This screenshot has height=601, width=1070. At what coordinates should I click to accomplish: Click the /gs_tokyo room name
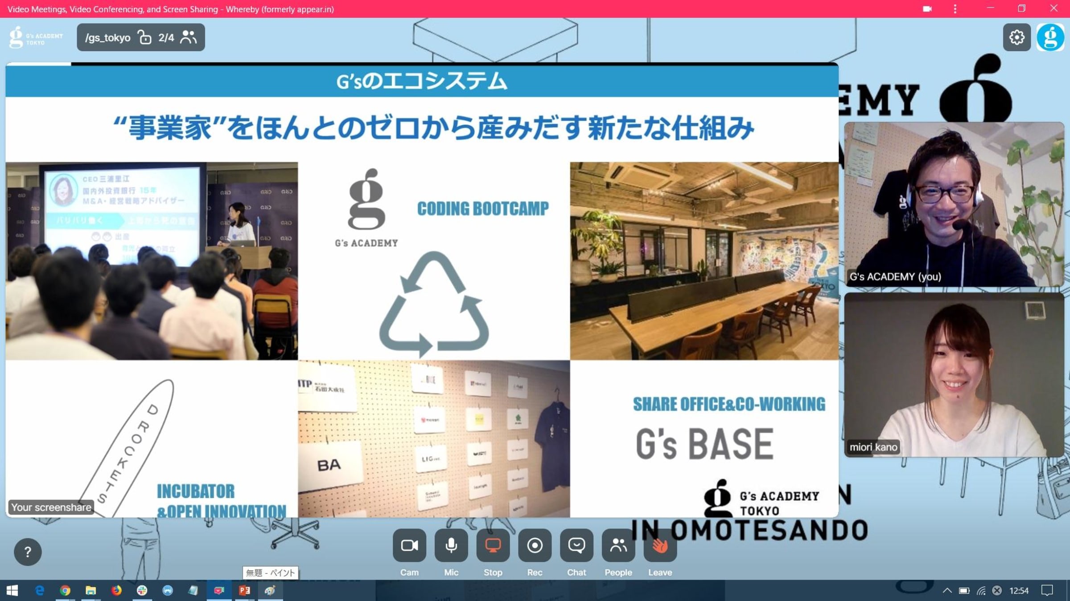107,38
